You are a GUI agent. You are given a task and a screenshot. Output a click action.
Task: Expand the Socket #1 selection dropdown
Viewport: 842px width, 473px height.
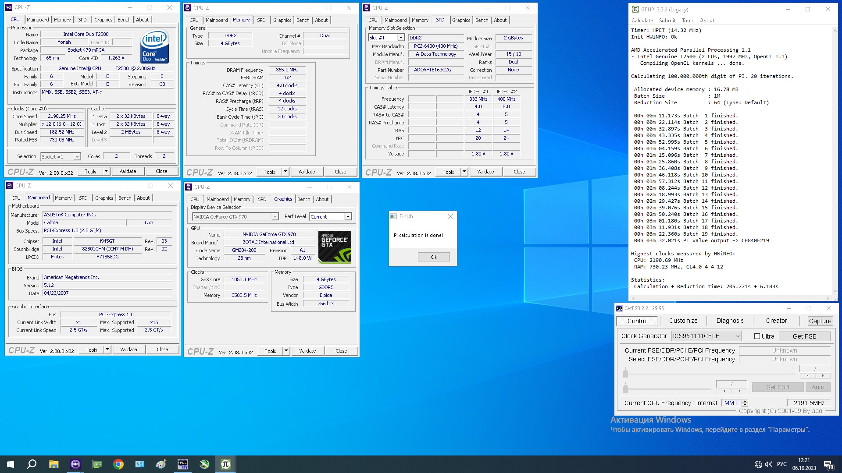77,157
